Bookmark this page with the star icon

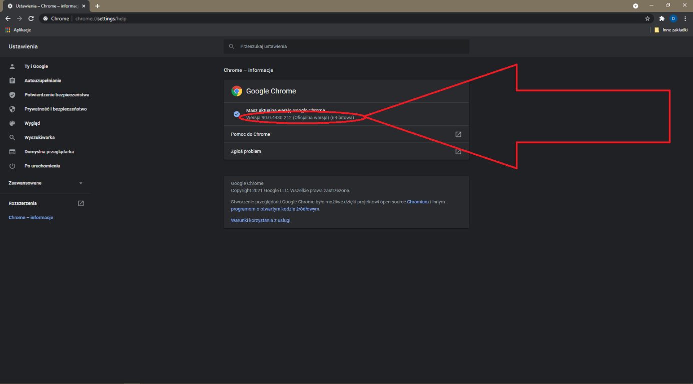(x=647, y=18)
